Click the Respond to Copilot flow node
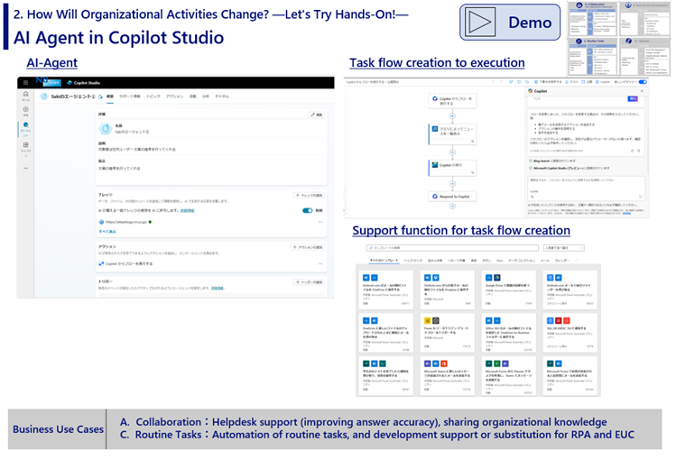Screen dimensions: 676x460 [x=452, y=197]
